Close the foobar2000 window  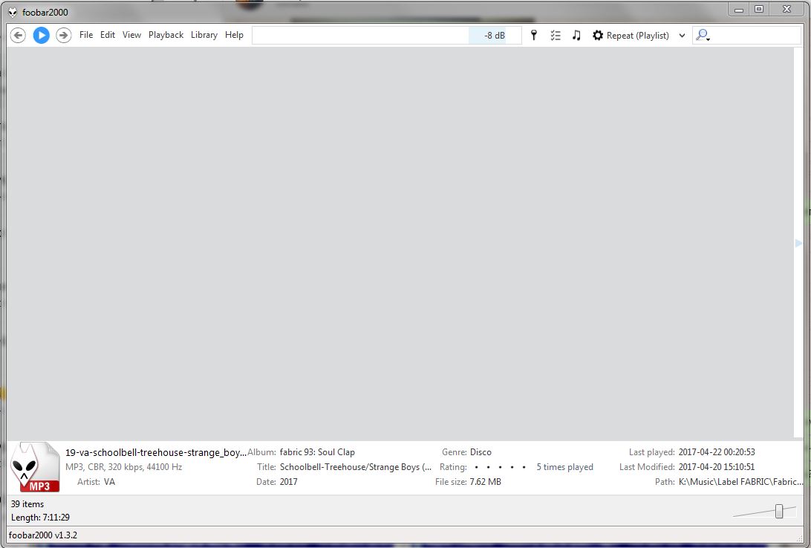click(x=787, y=10)
